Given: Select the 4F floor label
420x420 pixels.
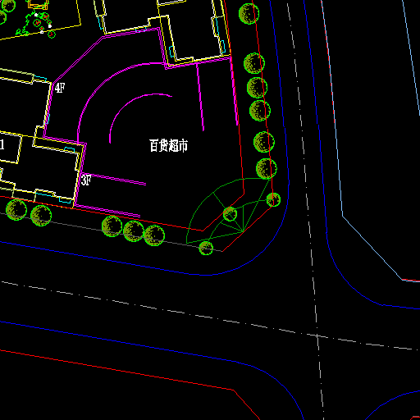Looking at the screenshot, I should click(60, 88).
